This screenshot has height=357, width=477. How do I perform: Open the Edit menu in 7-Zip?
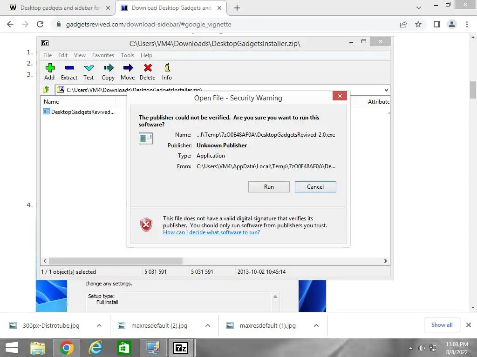click(63, 55)
